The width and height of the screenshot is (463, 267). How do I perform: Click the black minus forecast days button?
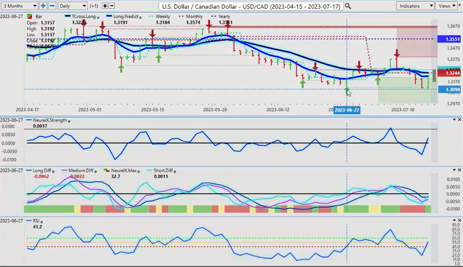[112, 6]
